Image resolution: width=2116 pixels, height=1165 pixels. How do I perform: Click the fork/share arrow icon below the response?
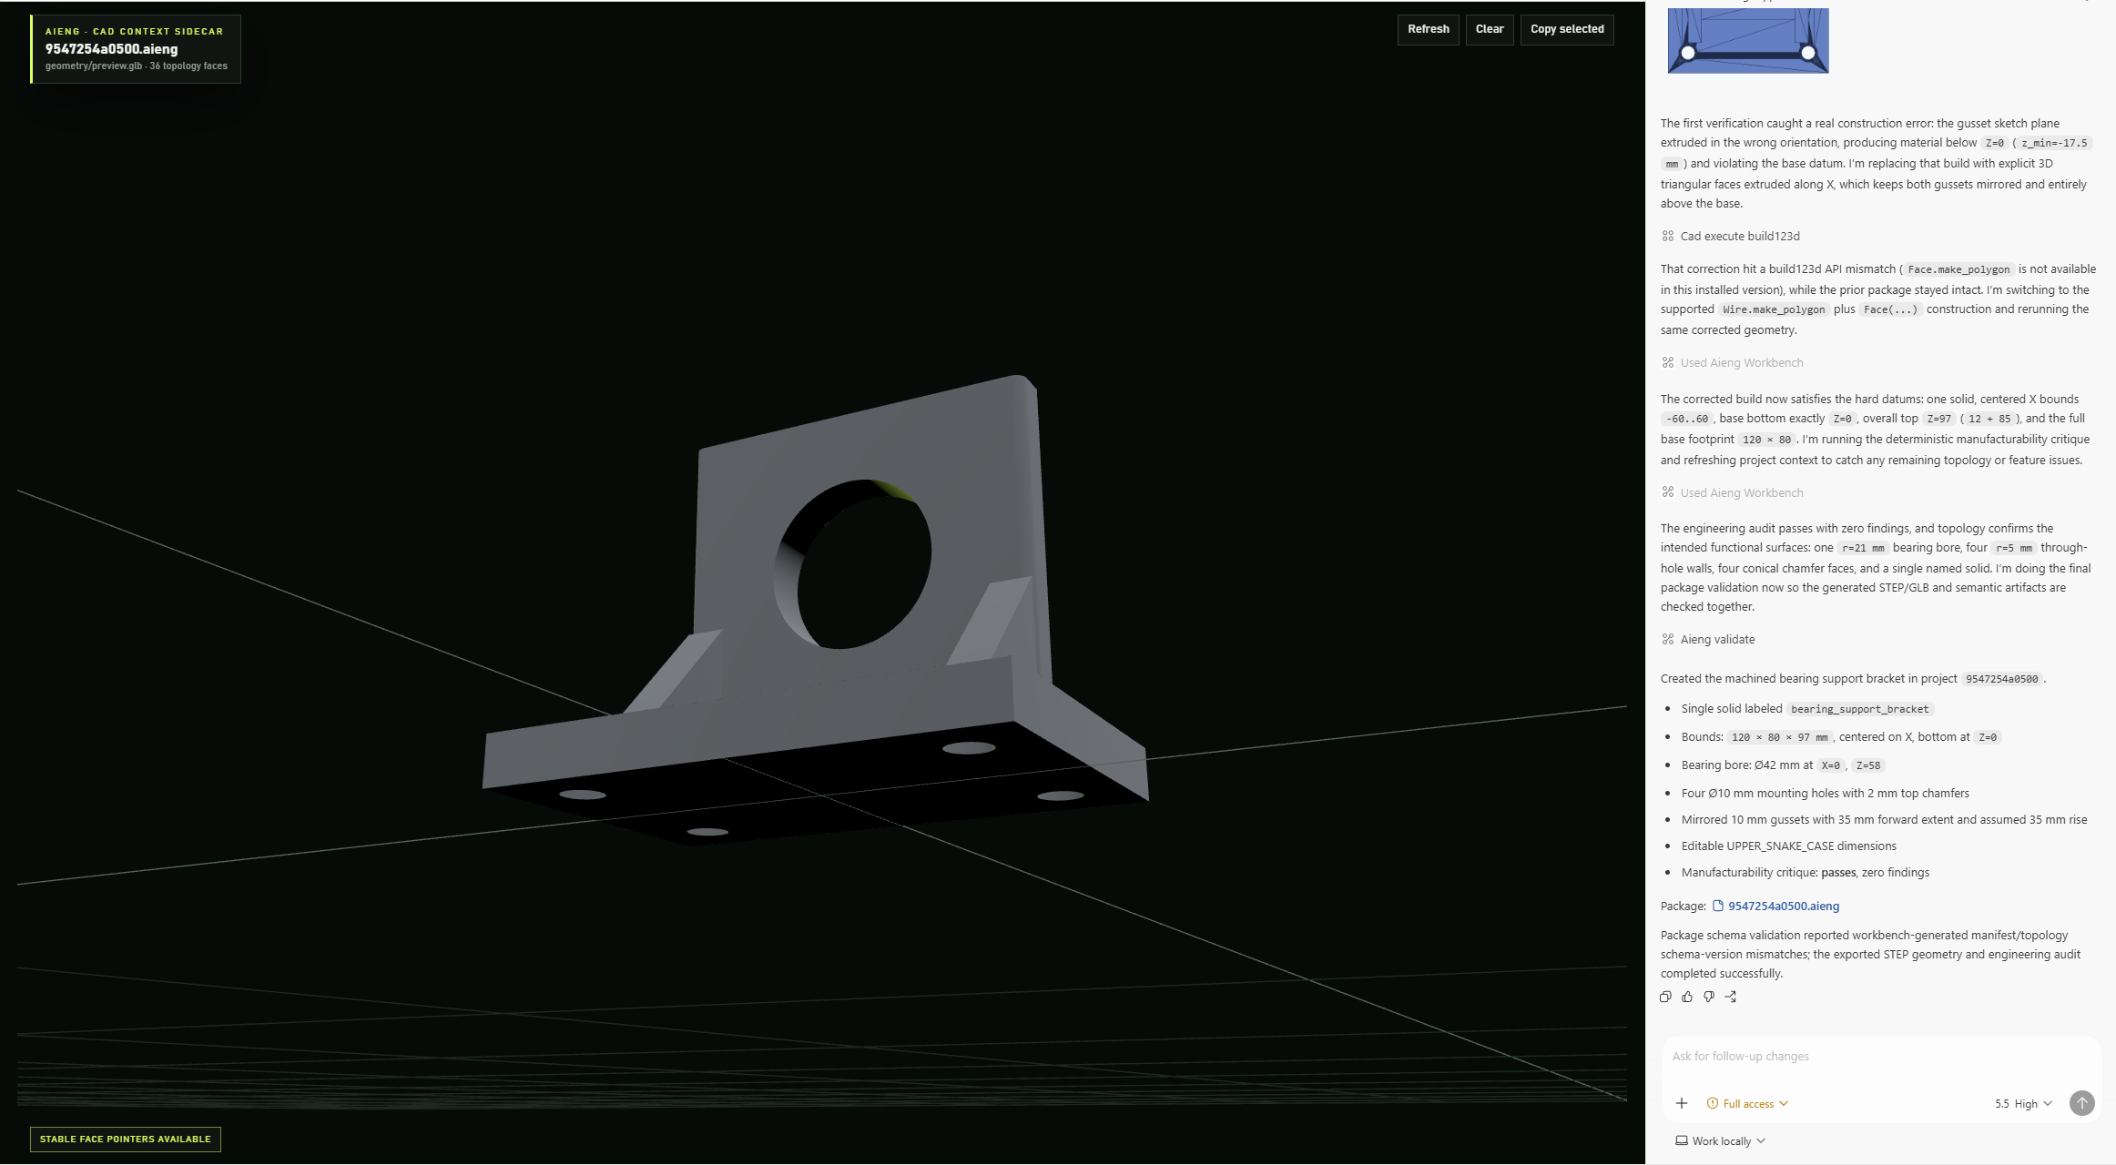(x=1731, y=997)
